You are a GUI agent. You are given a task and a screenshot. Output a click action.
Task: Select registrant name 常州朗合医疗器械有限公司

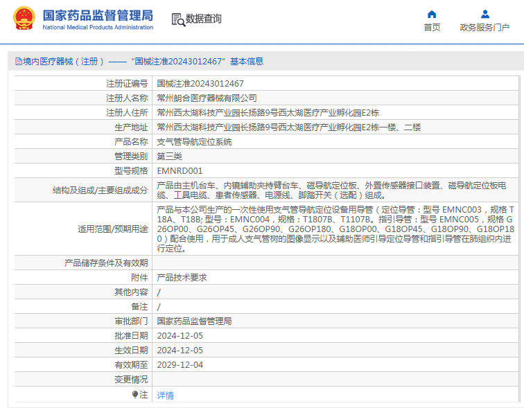207,98
